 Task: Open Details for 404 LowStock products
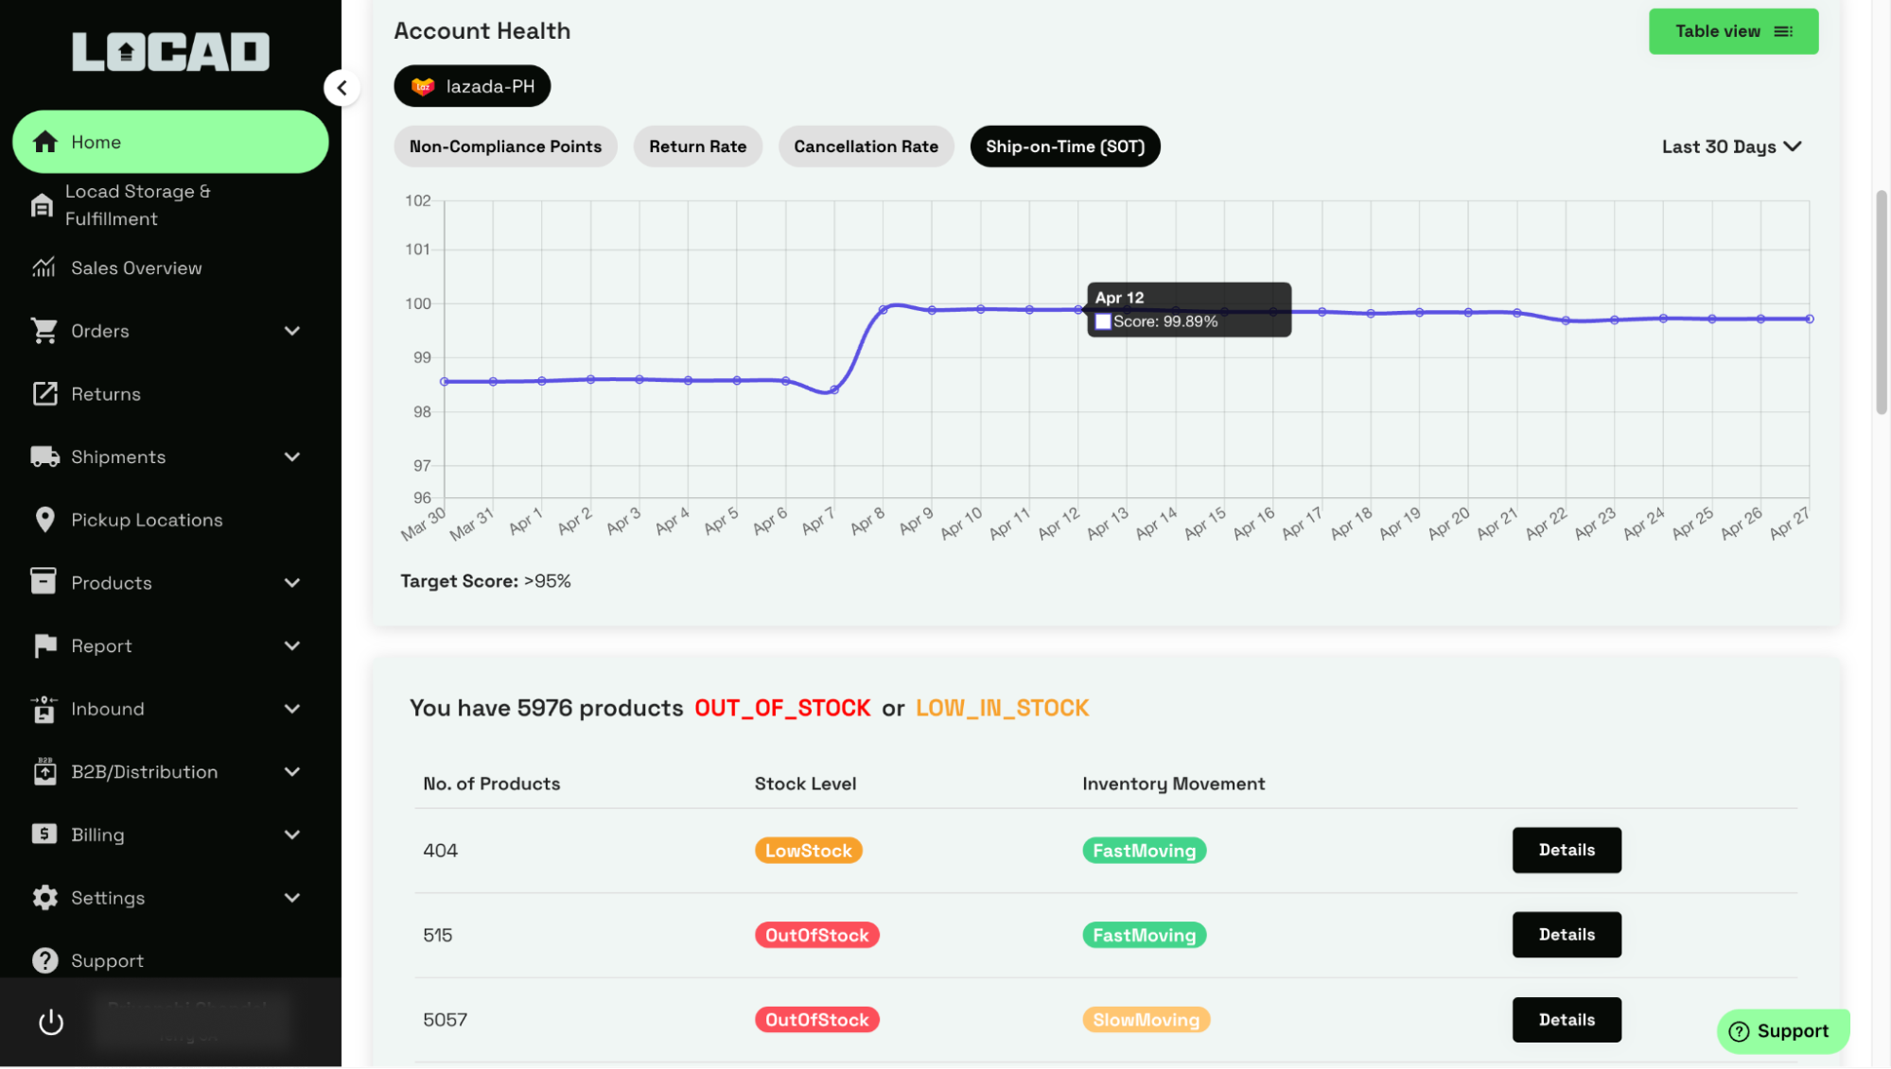[1566, 850]
